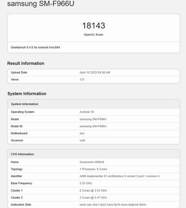This screenshot has width=186, height=208.
Task: Click Geekbench 6.4.0 for Android AArch64 text
Action: [35, 47]
